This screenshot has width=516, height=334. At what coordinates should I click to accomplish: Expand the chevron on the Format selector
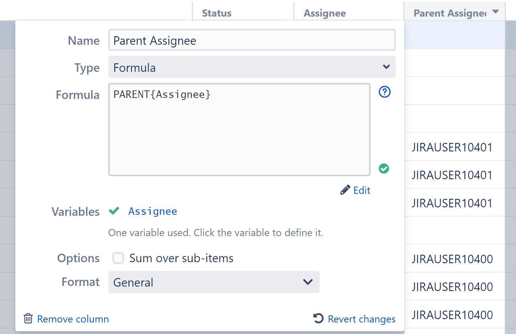(307, 282)
